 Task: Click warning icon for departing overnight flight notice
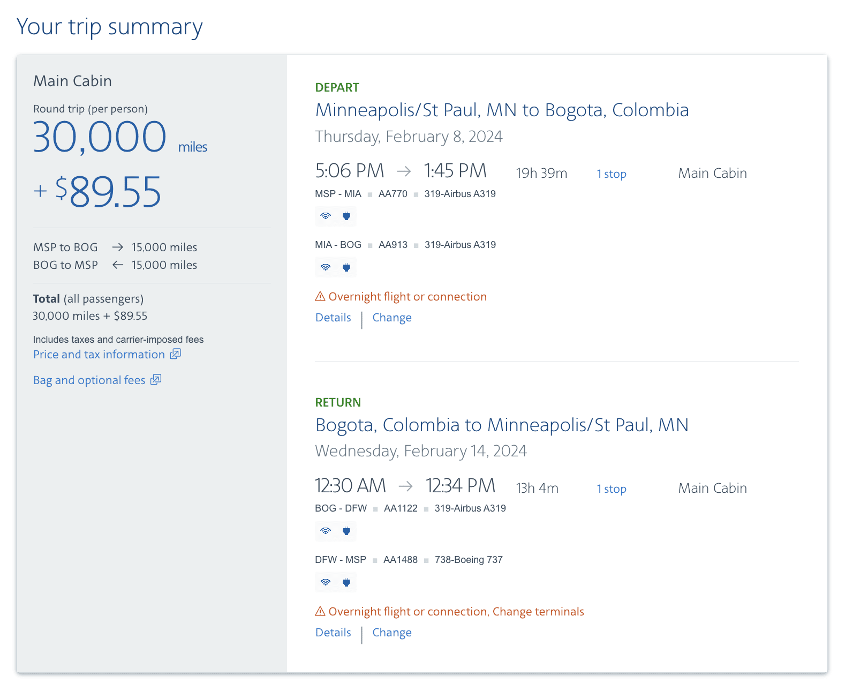320,296
